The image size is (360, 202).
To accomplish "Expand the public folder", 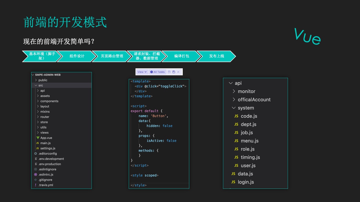I will 36,80.
